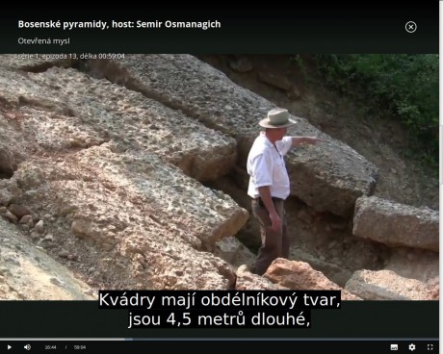The width and height of the screenshot is (443, 354).
Task: Open the player settings gear
Action: tap(412, 347)
